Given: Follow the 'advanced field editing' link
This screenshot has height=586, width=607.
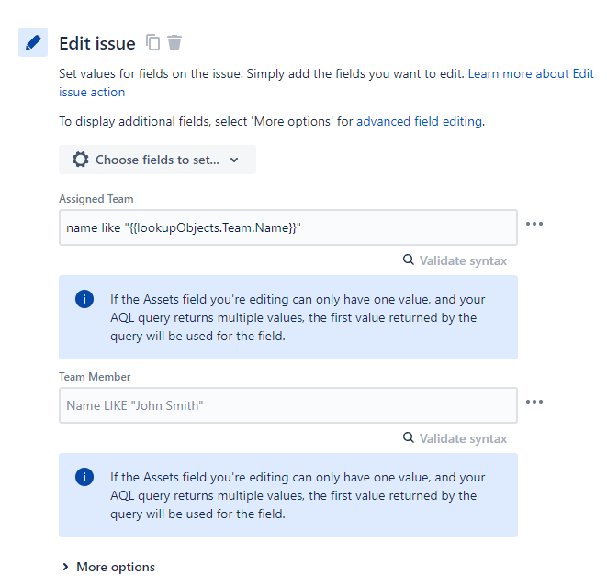Looking at the screenshot, I should (x=419, y=121).
